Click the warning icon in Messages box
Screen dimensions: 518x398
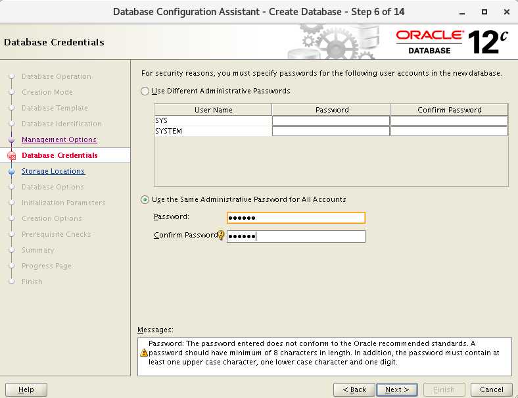144,353
